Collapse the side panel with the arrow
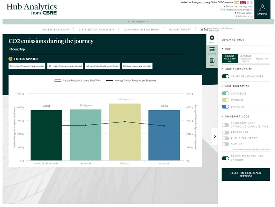The width and height of the screenshot is (275, 207). click(215, 136)
